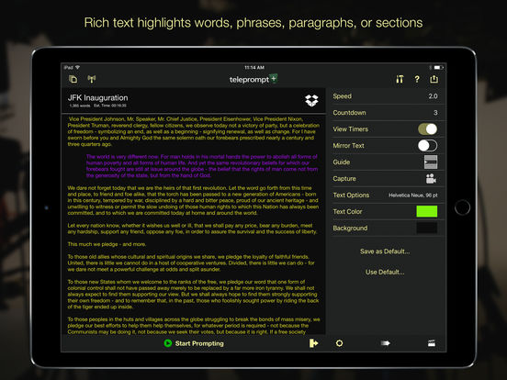The width and height of the screenshot is (507, 380).
Task: Tap the purple highlighted paragraph
Action: click(x=202, y=166)
